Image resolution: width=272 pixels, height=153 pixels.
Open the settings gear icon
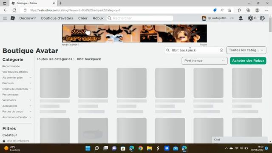pos(262,18)
